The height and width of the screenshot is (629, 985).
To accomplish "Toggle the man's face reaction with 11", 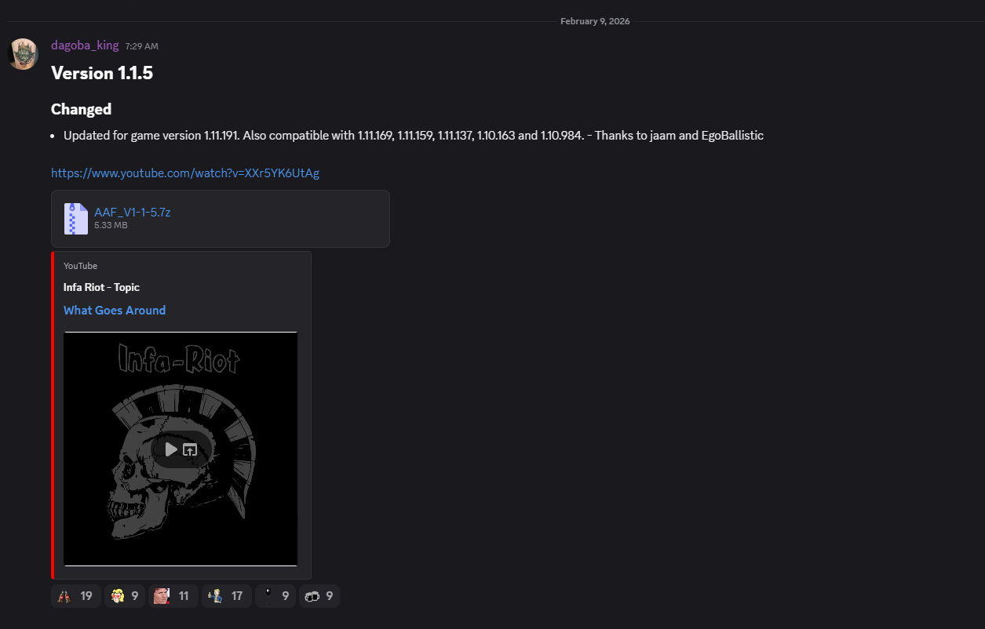I will tap(173, 596).
